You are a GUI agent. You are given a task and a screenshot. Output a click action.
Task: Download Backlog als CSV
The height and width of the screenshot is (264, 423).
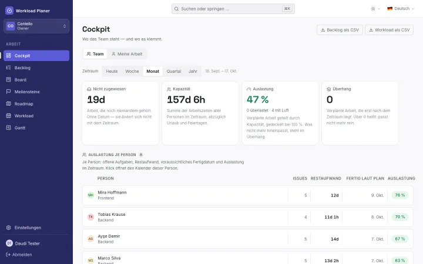click(x=340, y=30)
